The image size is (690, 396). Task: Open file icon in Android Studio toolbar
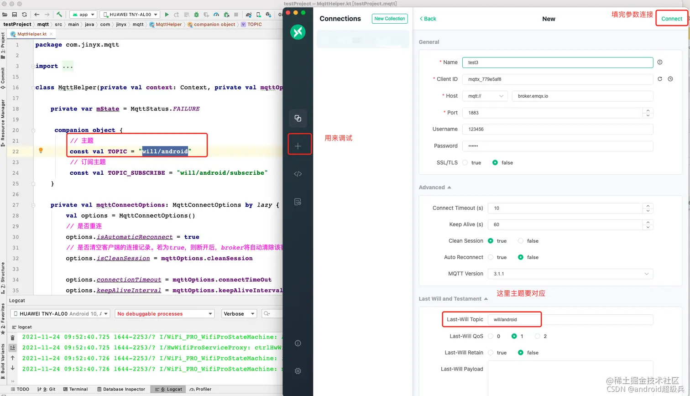[x=5, y=15]
